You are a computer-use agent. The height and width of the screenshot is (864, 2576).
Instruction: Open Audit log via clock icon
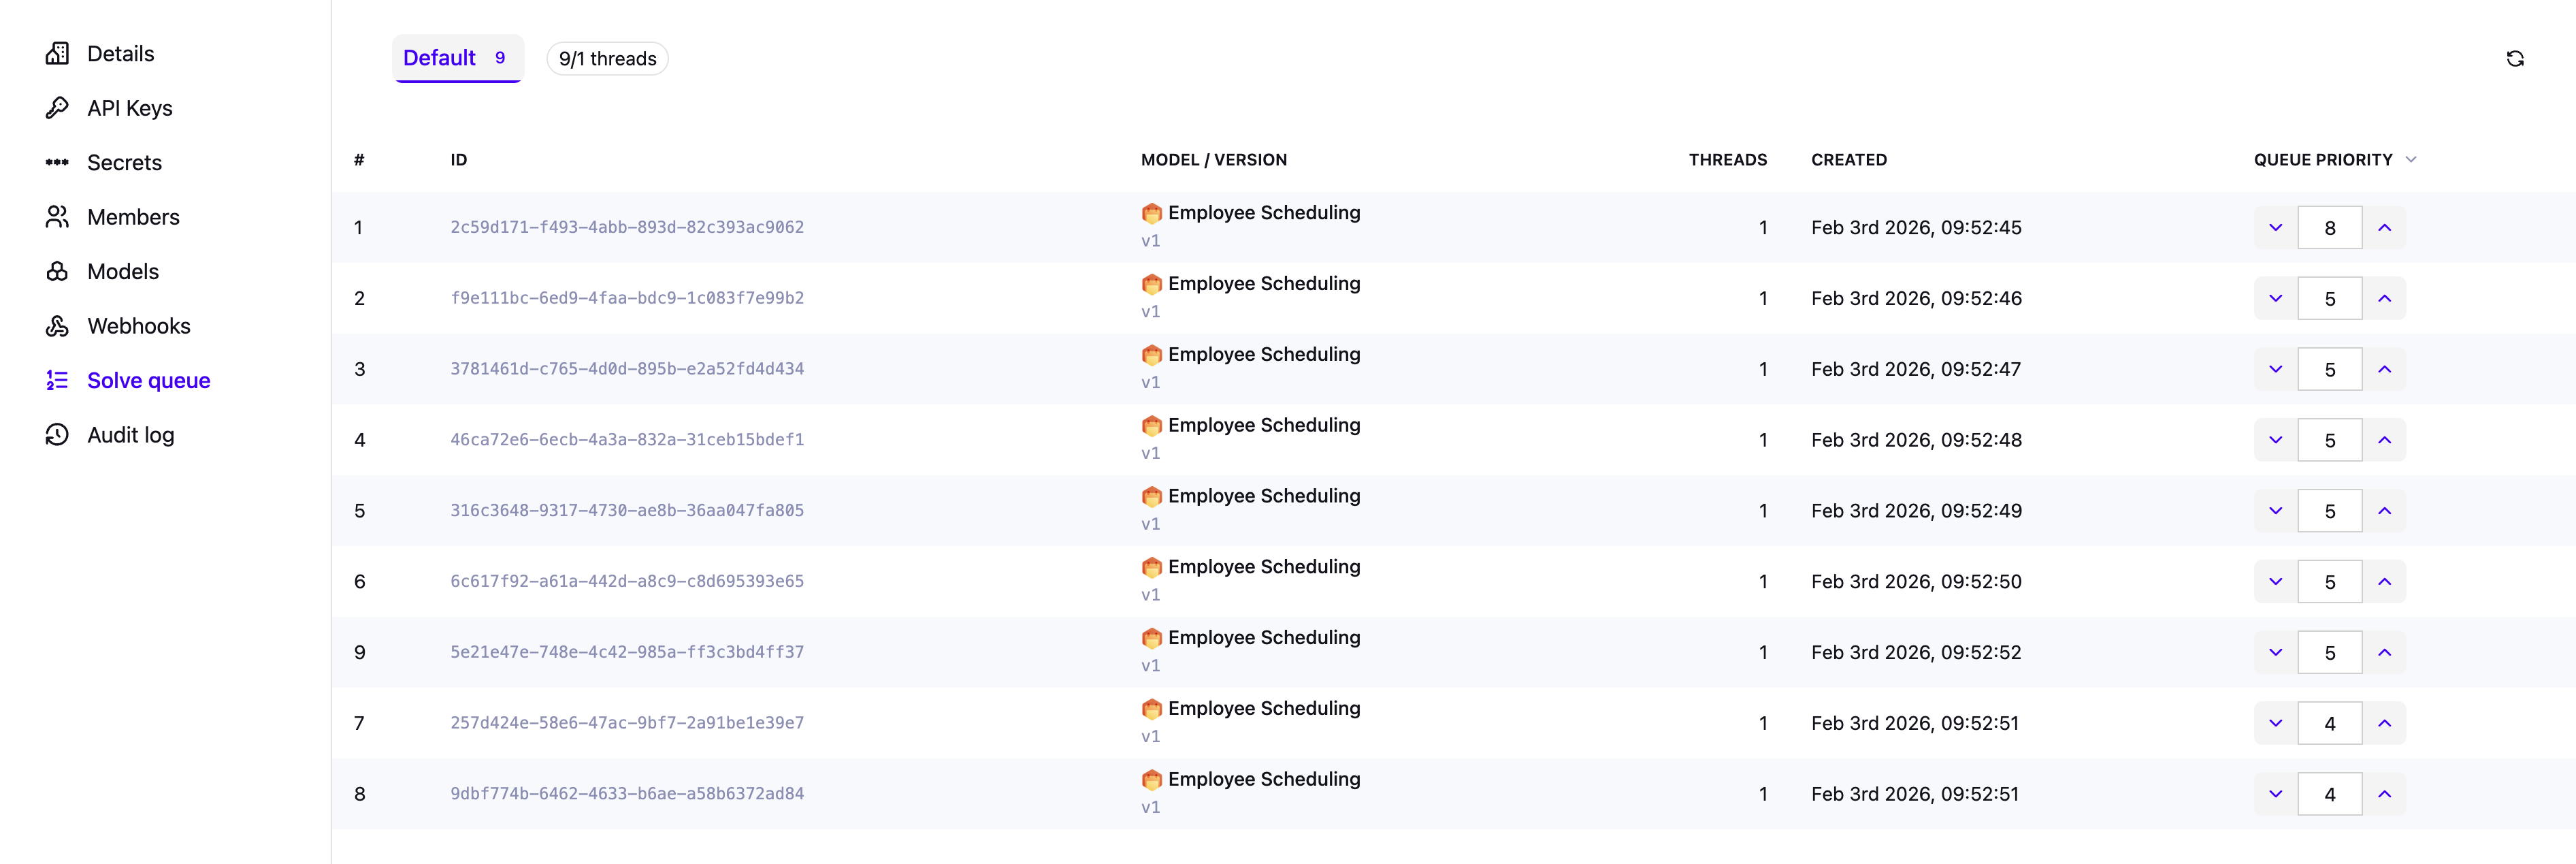(x=57, y=434)
